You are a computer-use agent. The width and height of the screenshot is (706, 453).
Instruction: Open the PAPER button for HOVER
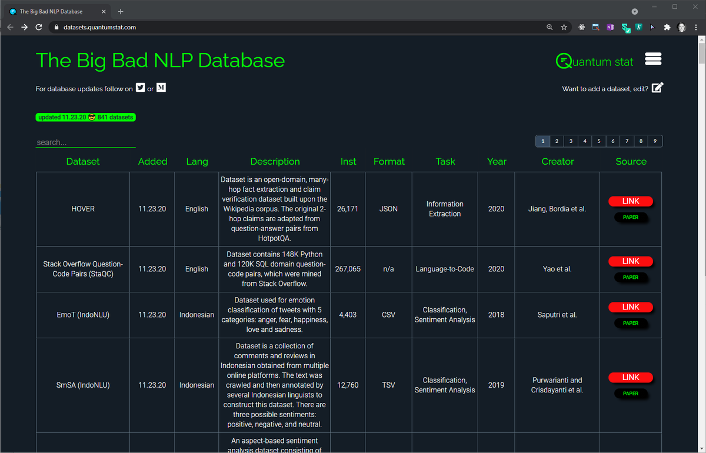(631, 217)
